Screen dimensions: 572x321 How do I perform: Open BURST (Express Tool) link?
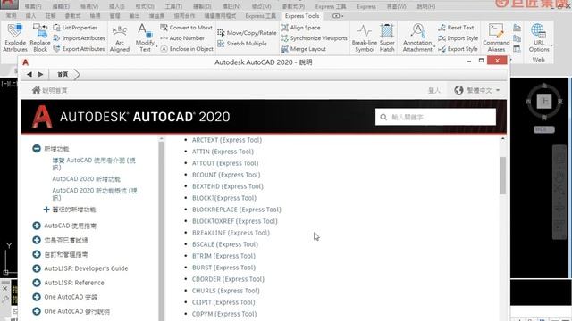223,267
